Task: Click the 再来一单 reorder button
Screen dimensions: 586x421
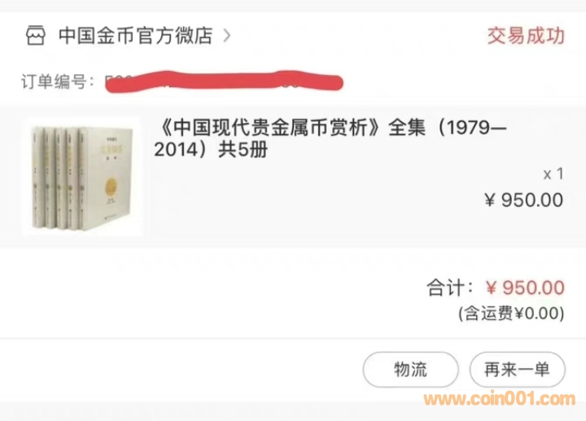Action: click(x=518, y=370)
